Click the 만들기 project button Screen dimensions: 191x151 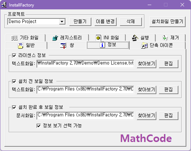[x=80, y=22]
